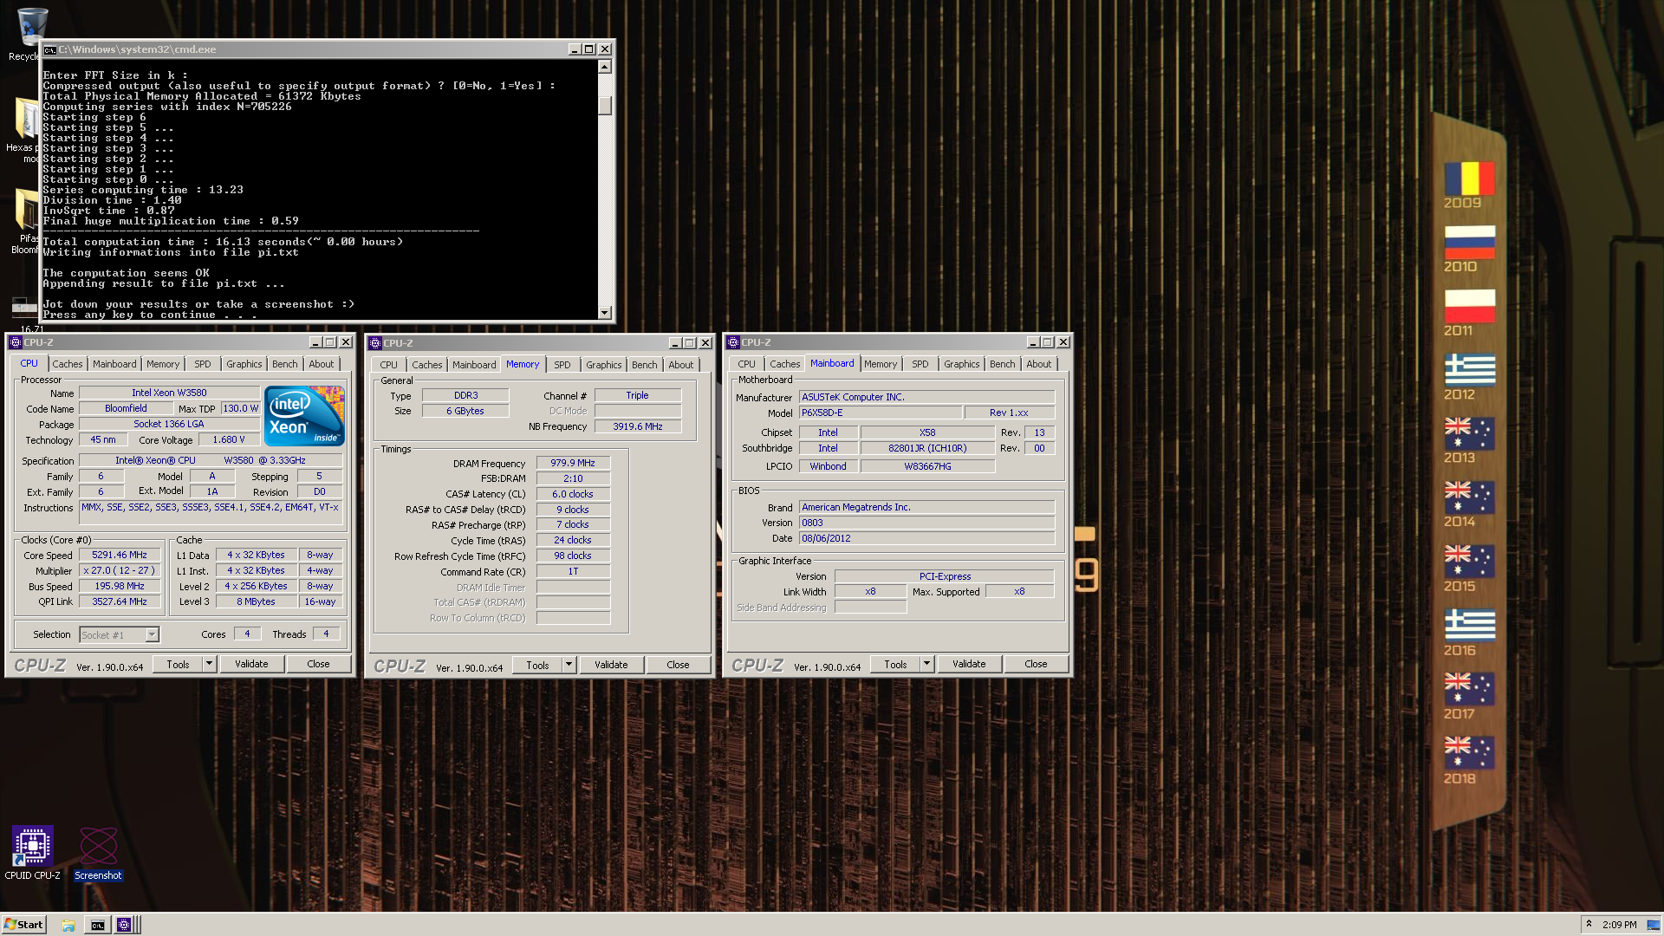Click the Multiplier value x 27.0
The image size is (1664, 936).
coord(120,571)
